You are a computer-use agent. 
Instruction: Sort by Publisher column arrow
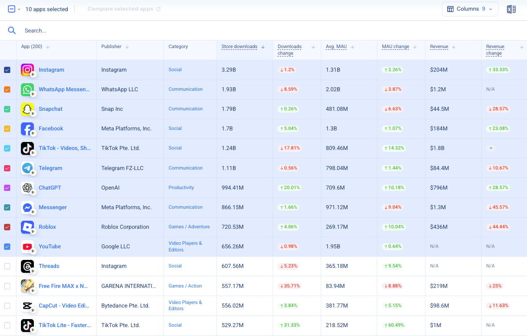127,47
